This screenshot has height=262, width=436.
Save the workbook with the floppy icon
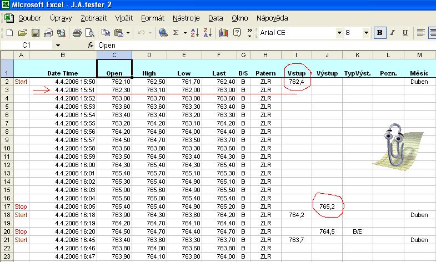pyautogui.click(x=35, y=33)
